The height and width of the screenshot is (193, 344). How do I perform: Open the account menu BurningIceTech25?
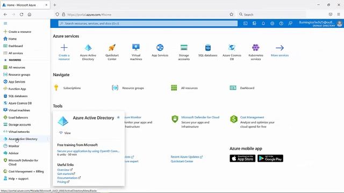tap(320, 24)
